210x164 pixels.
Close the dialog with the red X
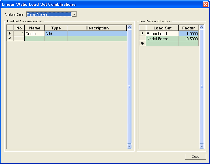click(x=205, y=4)
